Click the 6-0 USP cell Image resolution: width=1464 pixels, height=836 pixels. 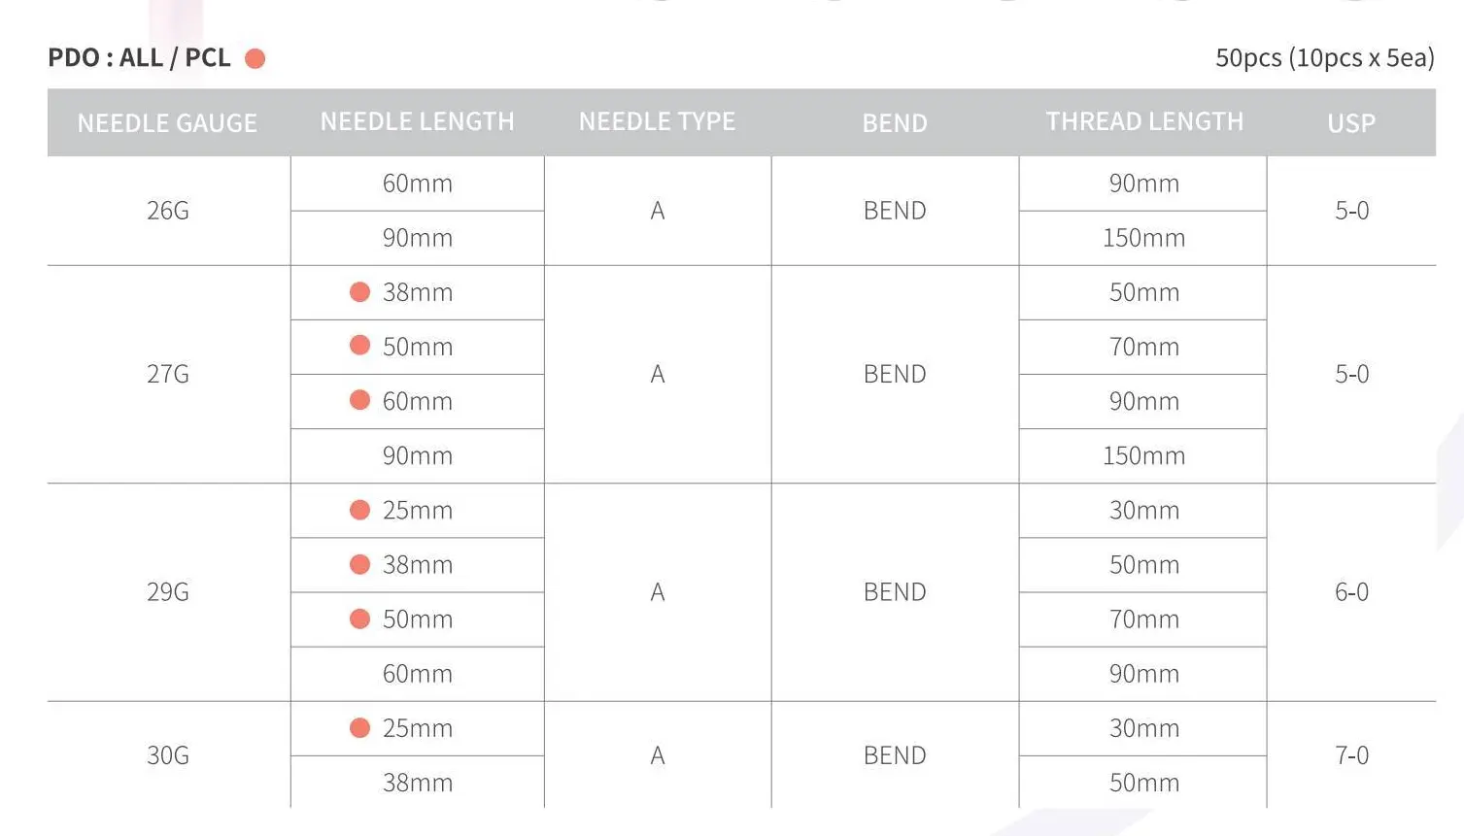1351,592
